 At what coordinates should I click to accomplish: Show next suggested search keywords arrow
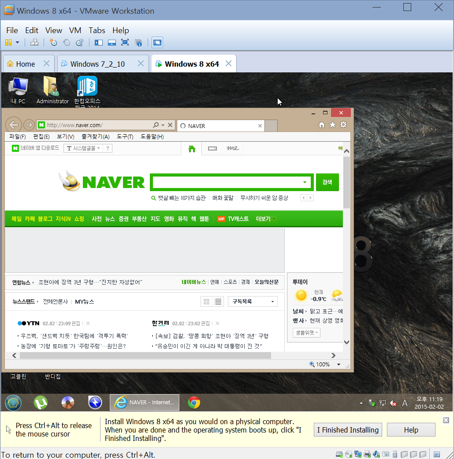(x=310, y=198)
